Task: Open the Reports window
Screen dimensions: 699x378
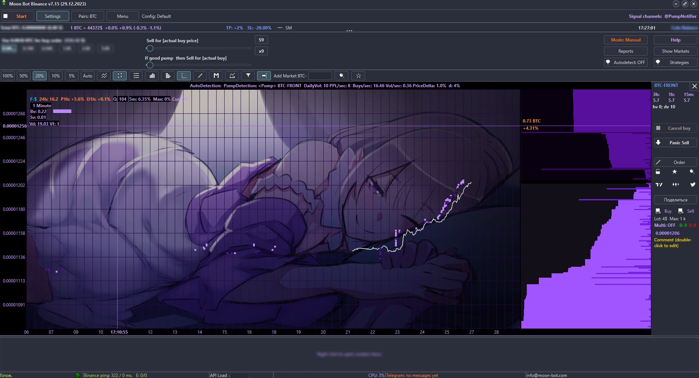Action: point(625,51)
